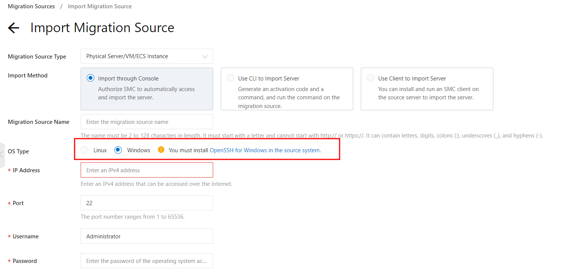This screenshot has height=275, width=566.
Task: Focus the Migration Source Name field
Action: [x=147, y=122]
